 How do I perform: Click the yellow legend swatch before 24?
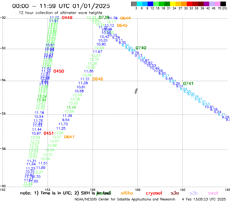pyautogui.click(x=173, y=4)
